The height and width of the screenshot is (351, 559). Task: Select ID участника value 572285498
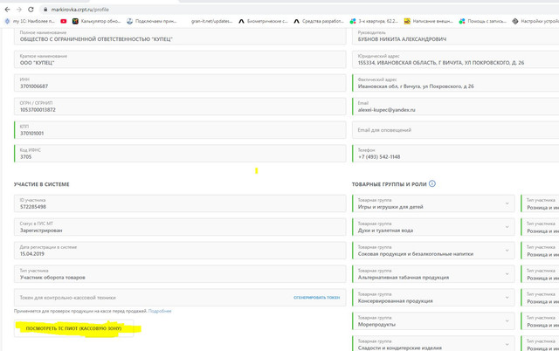coord(33,207)
